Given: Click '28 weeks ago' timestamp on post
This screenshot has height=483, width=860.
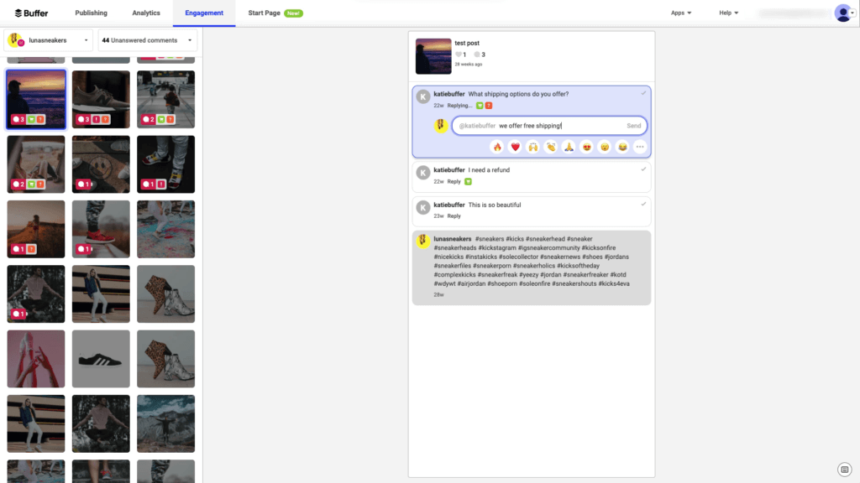Looking at the screenshot, I should coord(469,65).
